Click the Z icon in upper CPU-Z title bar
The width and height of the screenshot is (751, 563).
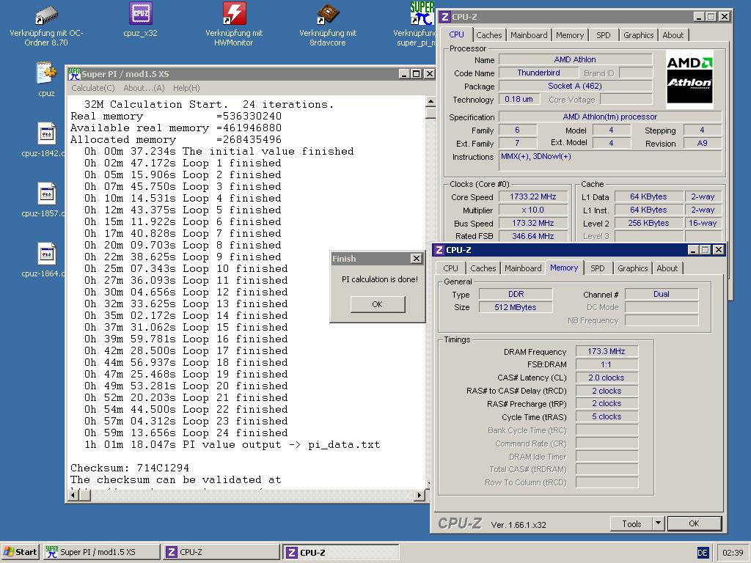click(x=445, y=17)
